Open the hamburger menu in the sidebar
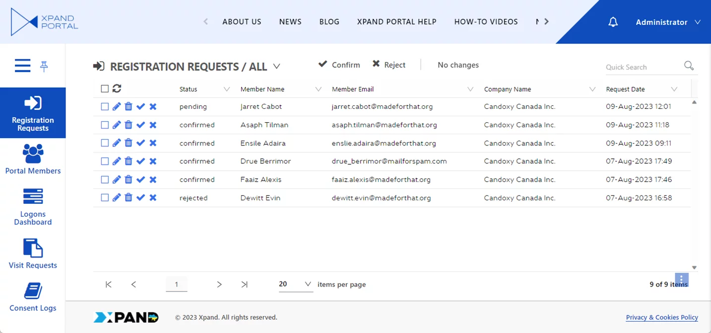 22,66
